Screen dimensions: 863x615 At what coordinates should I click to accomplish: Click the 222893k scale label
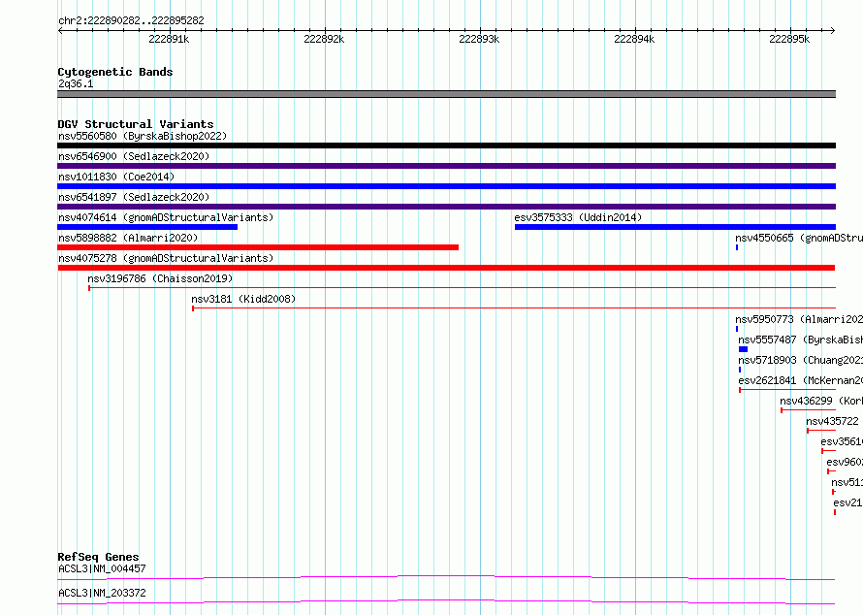tap(479, 39)
